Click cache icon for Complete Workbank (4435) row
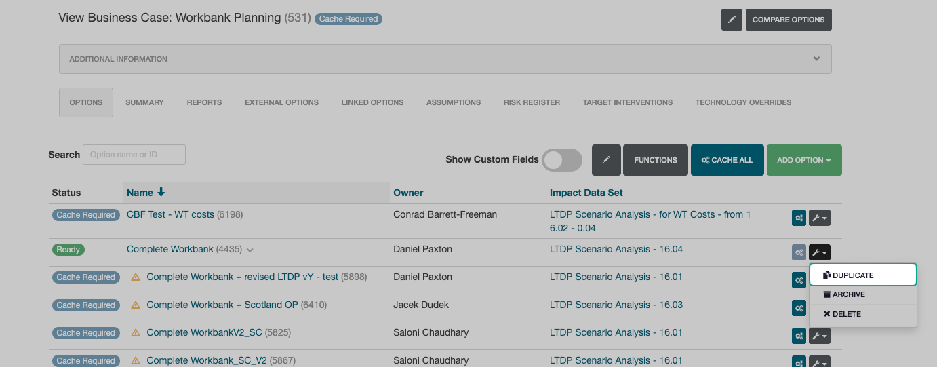Viewport: 937px width, 367px height. (799, 252)
